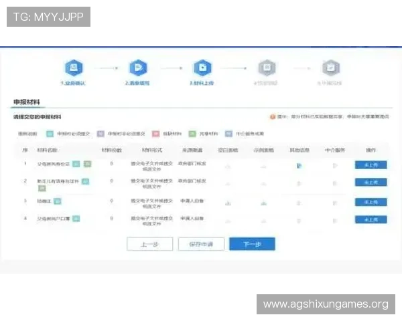
Task: Click the 保存申请 save button
Action: [201, 244]
